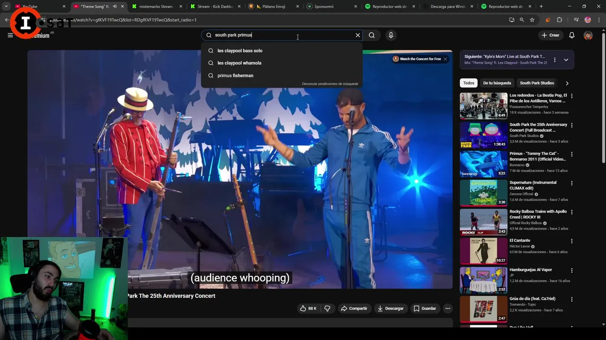Open South Park 25th Anniversary Concert video title
Image resolution: width=606 pixels, height=340 pixels.
tap(538, 127)
